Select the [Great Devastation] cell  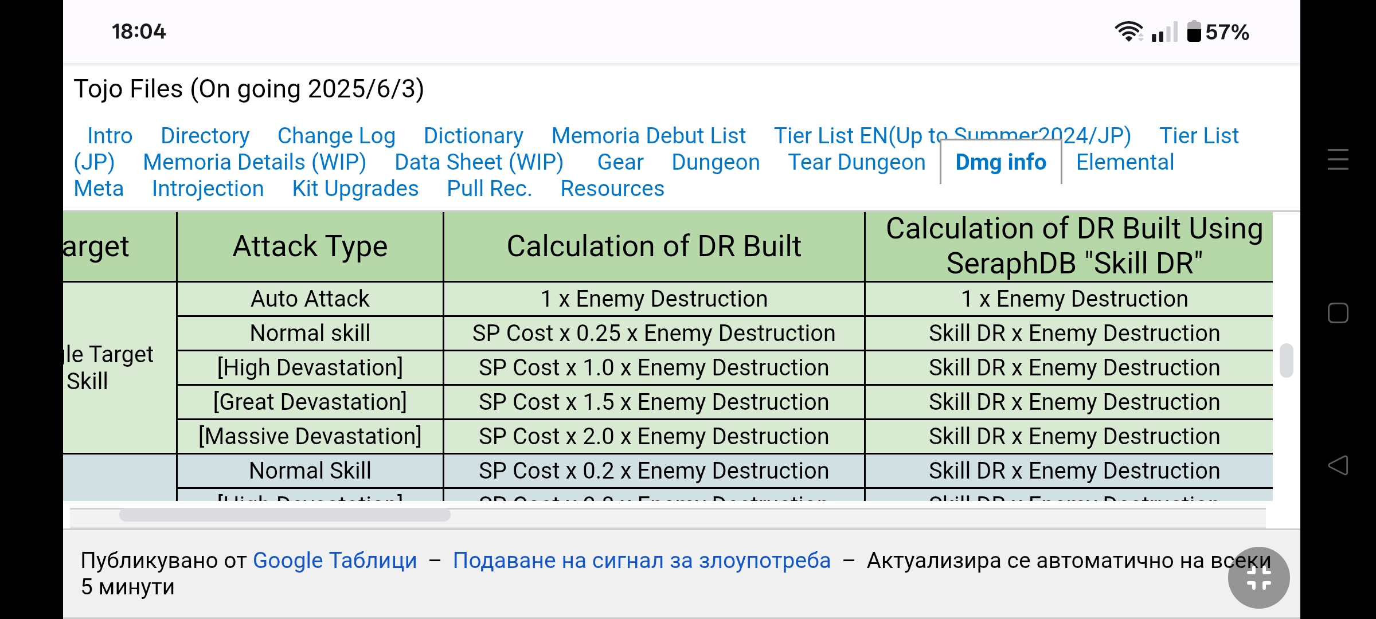pos(310,402)
